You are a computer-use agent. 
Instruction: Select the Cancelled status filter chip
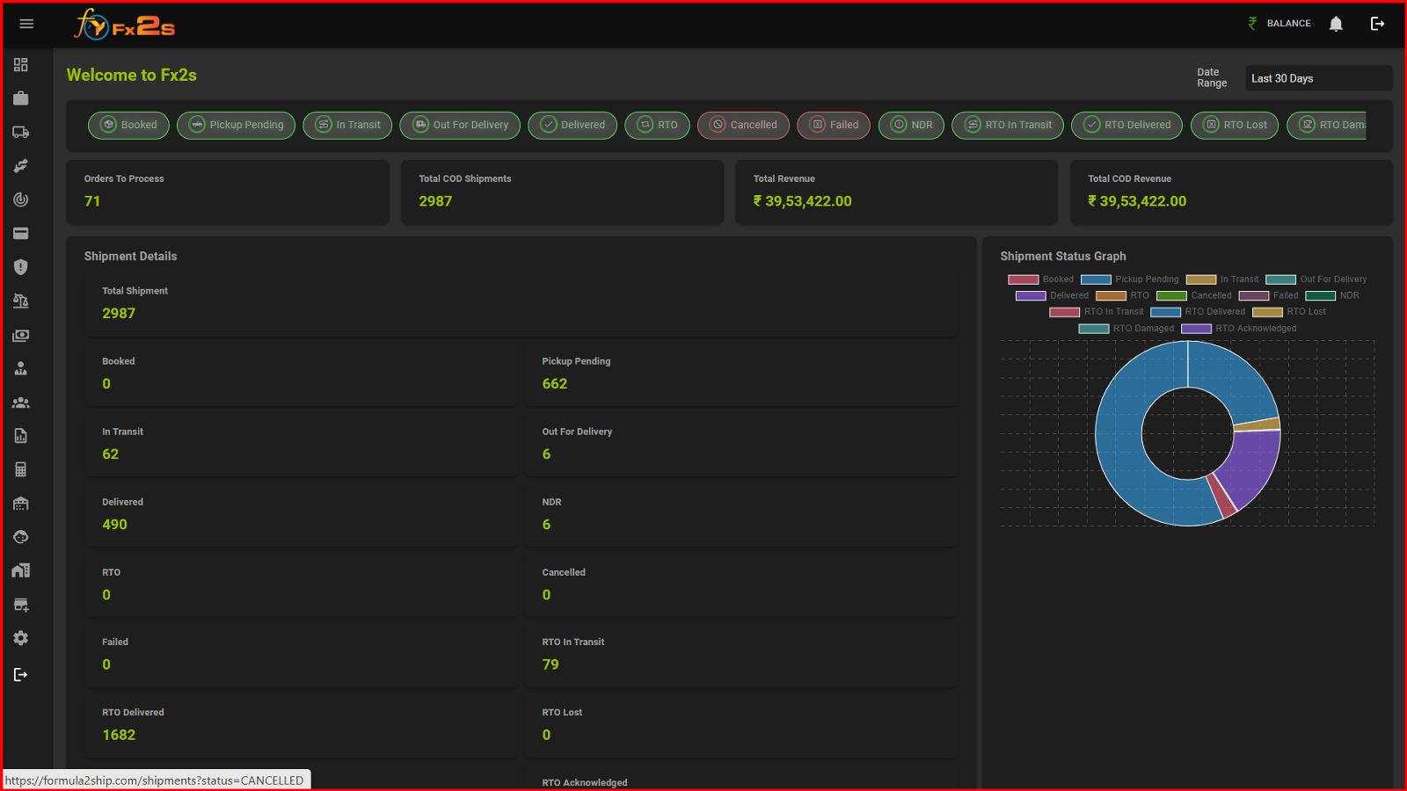pos(743,125)
